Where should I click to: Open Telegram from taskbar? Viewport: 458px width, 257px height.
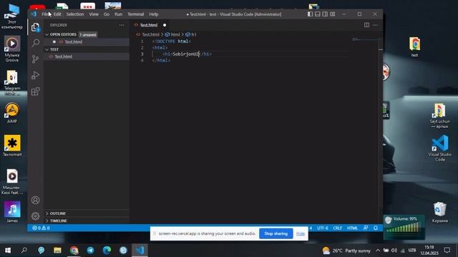pos(90,250)
